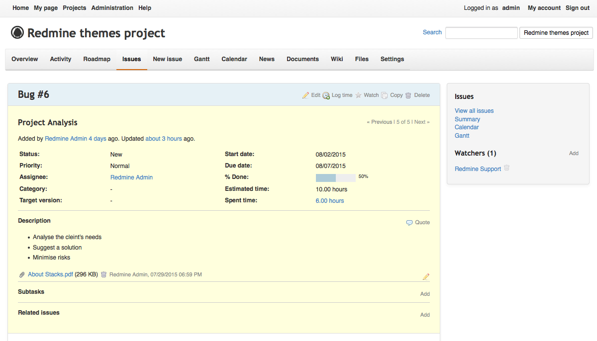Click the 10.00 hours estimated time value

331,189
